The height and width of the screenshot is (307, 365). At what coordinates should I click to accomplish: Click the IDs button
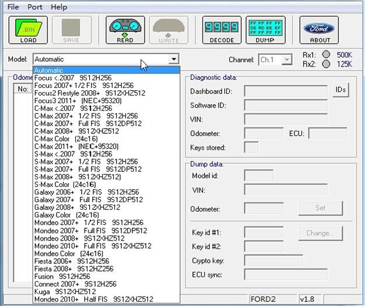coord(341,90)
